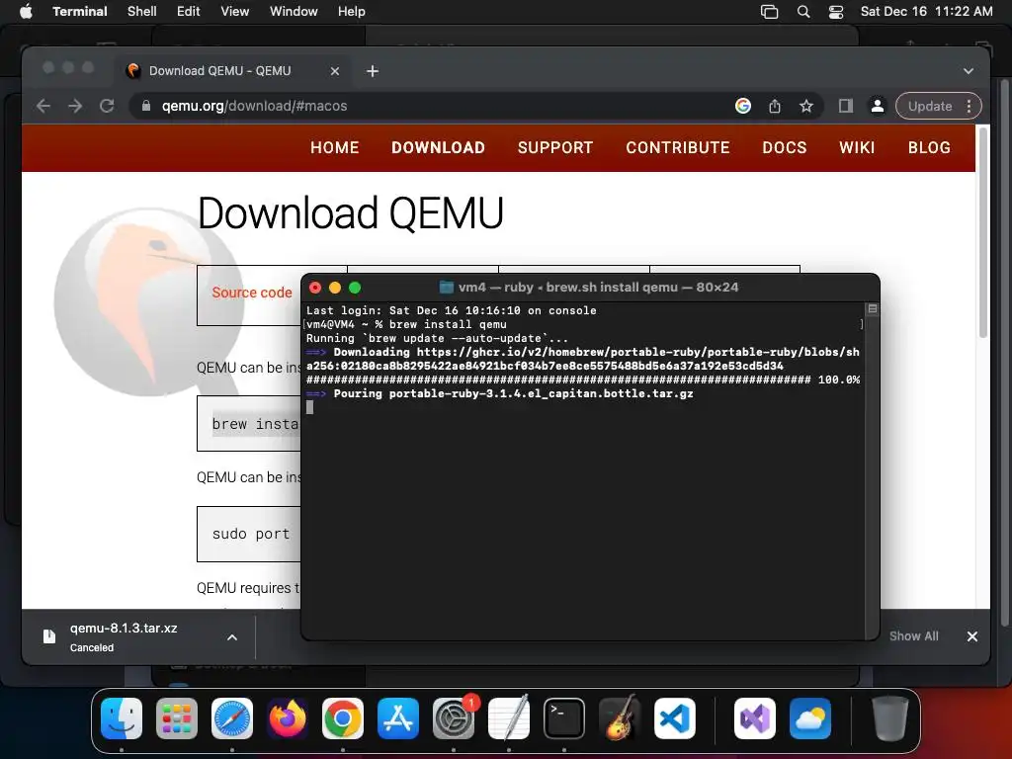Open Google Chrome from the Dock
Screen dimensions: 1012x759
(x=343, y=718)
